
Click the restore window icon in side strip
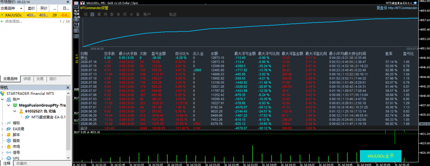tap(76, 36)
